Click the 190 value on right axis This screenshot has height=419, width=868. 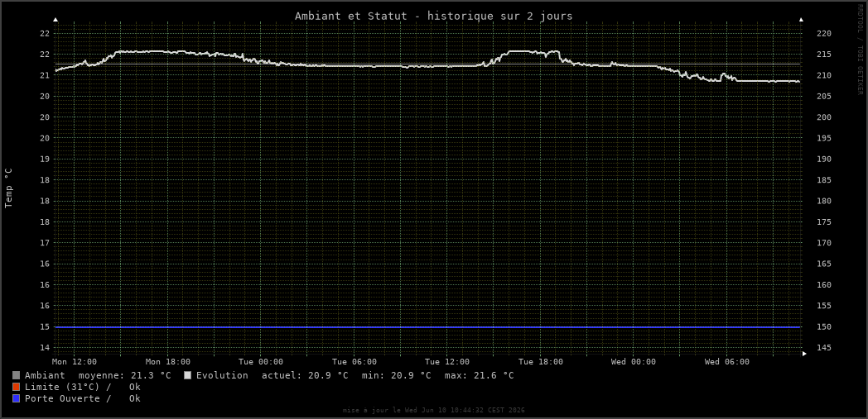824,160
